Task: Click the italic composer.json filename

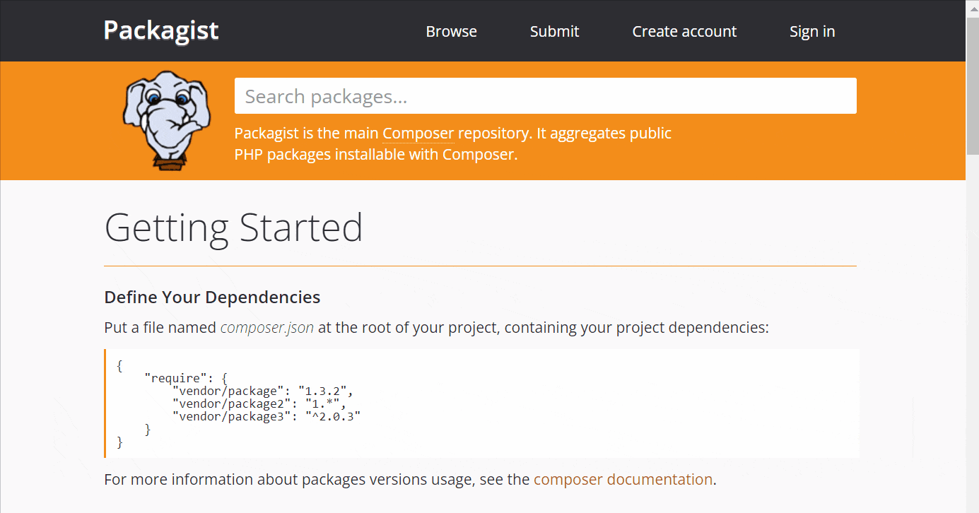Action: pyautogui.click(x=266, y=327)
